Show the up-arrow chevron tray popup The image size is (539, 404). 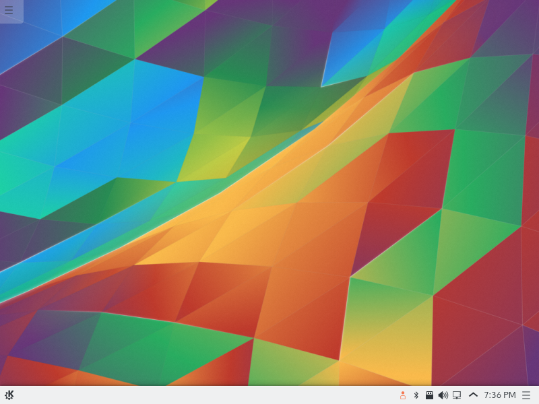tap(473, 395)
